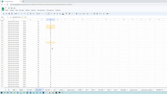Select the Paint format tool
This screenshot has width=167, height=94.
coord(12,14)
